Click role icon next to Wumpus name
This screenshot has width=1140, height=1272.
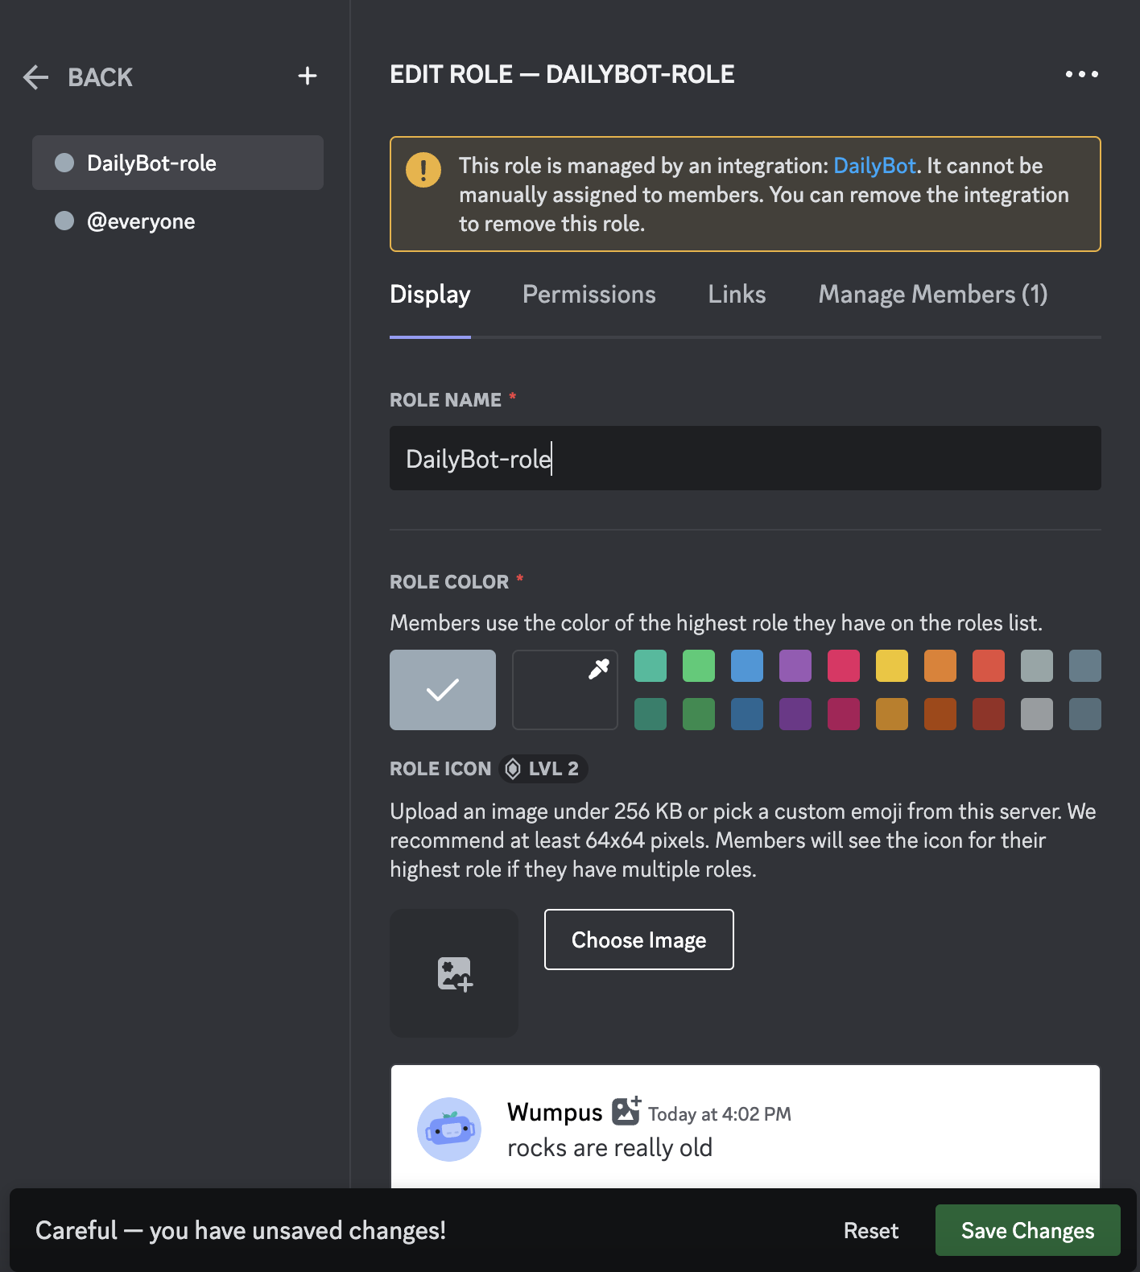[x=626, y=1111]
